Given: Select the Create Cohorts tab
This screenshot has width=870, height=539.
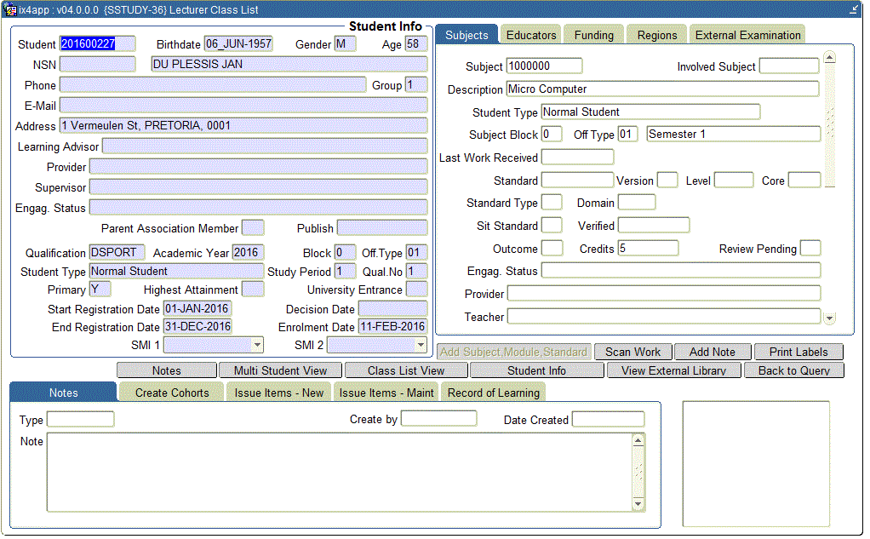Looking at the screenshot, I should (171, 393).
